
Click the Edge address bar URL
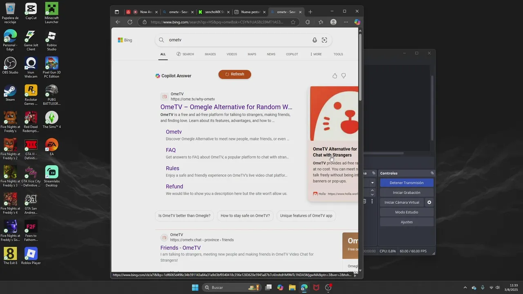(x=217, y=22)
